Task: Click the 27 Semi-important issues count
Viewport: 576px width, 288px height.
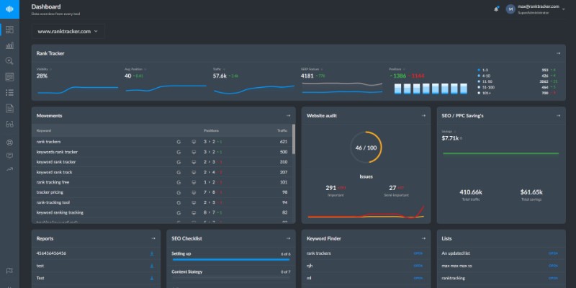Action: (x=392, y=188)
